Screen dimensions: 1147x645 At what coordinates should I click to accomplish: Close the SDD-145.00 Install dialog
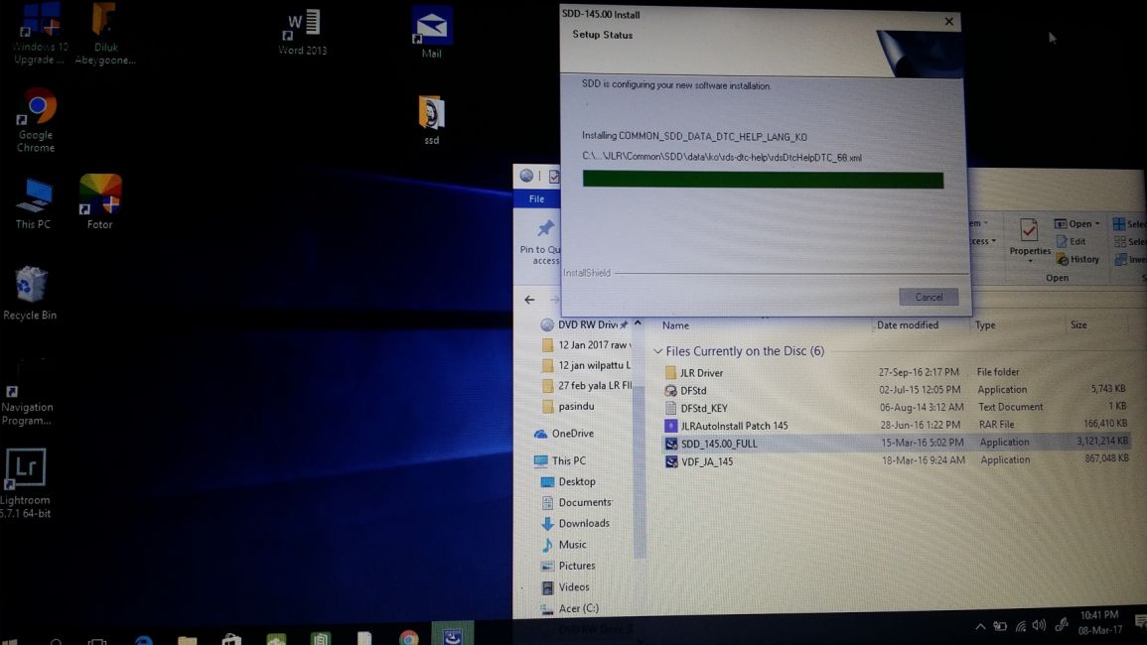[948, 21]
